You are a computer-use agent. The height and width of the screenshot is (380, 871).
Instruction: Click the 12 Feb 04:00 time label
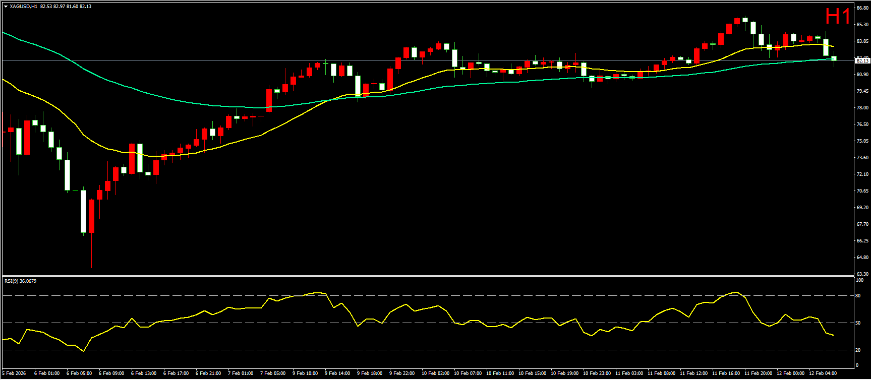[822, 373]
